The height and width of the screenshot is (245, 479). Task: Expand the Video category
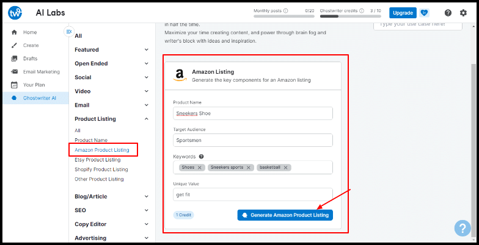(147, 91)
